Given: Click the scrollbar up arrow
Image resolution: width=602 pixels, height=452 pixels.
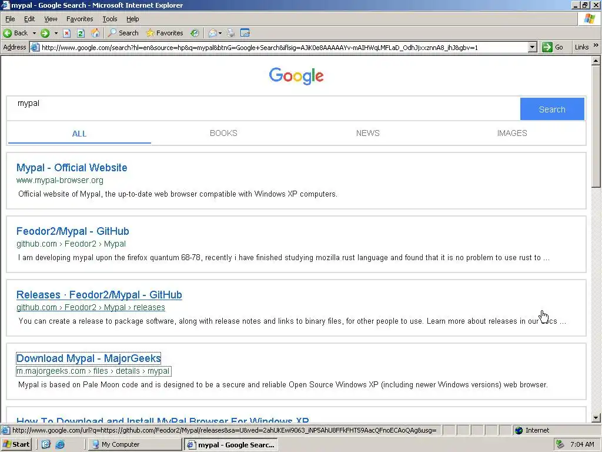Looking at the screenshot, I should click(596, 61).
